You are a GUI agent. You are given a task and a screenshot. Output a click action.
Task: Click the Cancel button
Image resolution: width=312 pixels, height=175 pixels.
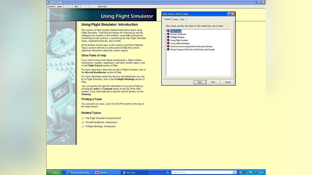[228, 82]
